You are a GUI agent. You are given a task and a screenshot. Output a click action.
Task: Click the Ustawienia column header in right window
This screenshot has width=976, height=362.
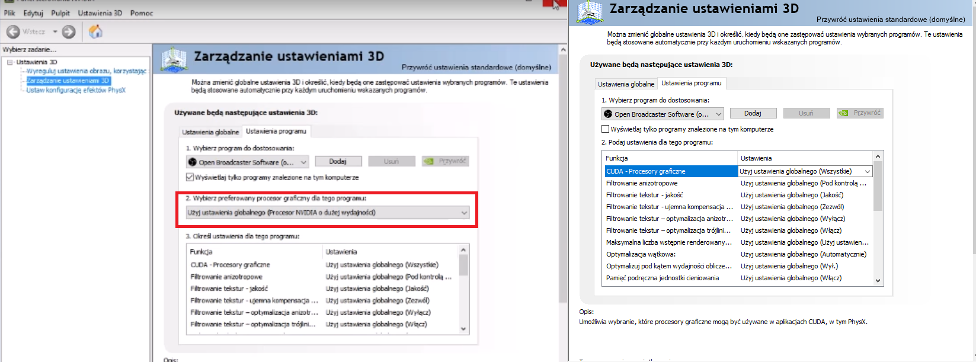coord(805,158)
